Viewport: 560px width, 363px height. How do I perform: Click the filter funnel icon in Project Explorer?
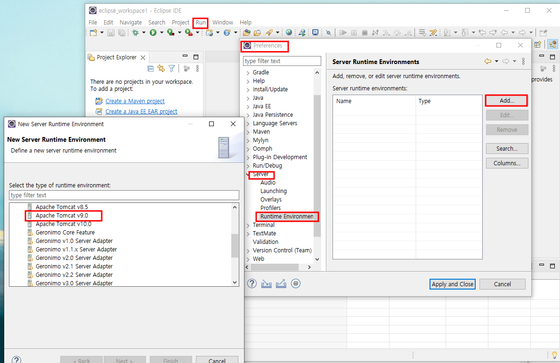click(x=172, y=69)
